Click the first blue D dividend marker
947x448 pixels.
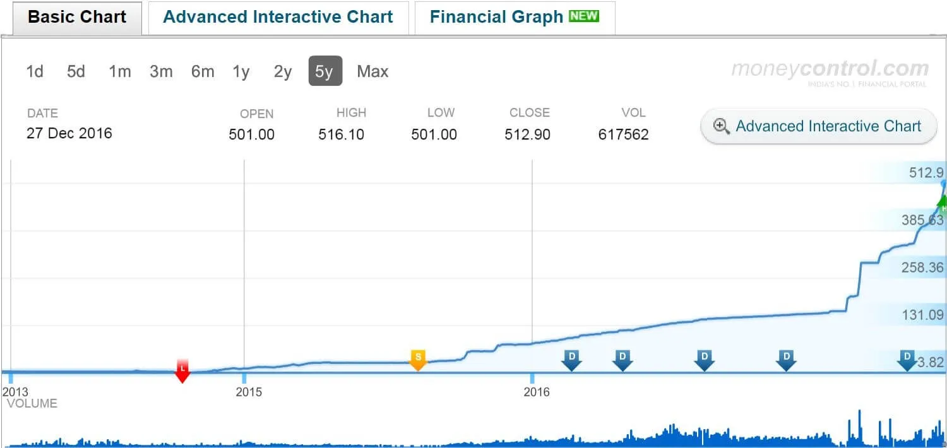point(571,358)
